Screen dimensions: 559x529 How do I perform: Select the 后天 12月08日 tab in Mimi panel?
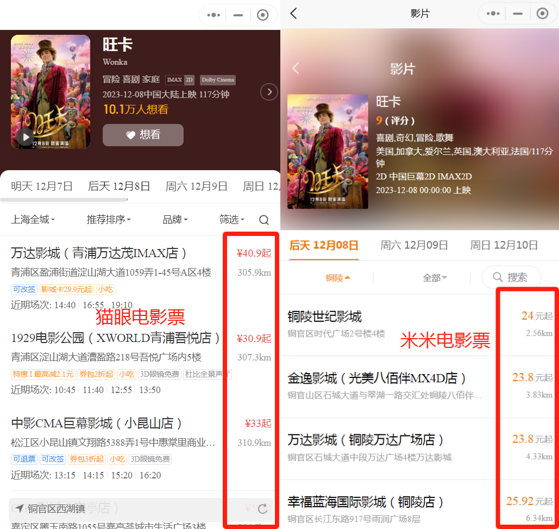(x=324, y=245)
